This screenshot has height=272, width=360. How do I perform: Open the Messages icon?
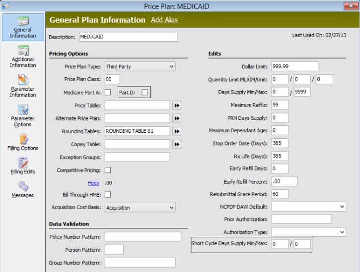click(x=23, y=189)
